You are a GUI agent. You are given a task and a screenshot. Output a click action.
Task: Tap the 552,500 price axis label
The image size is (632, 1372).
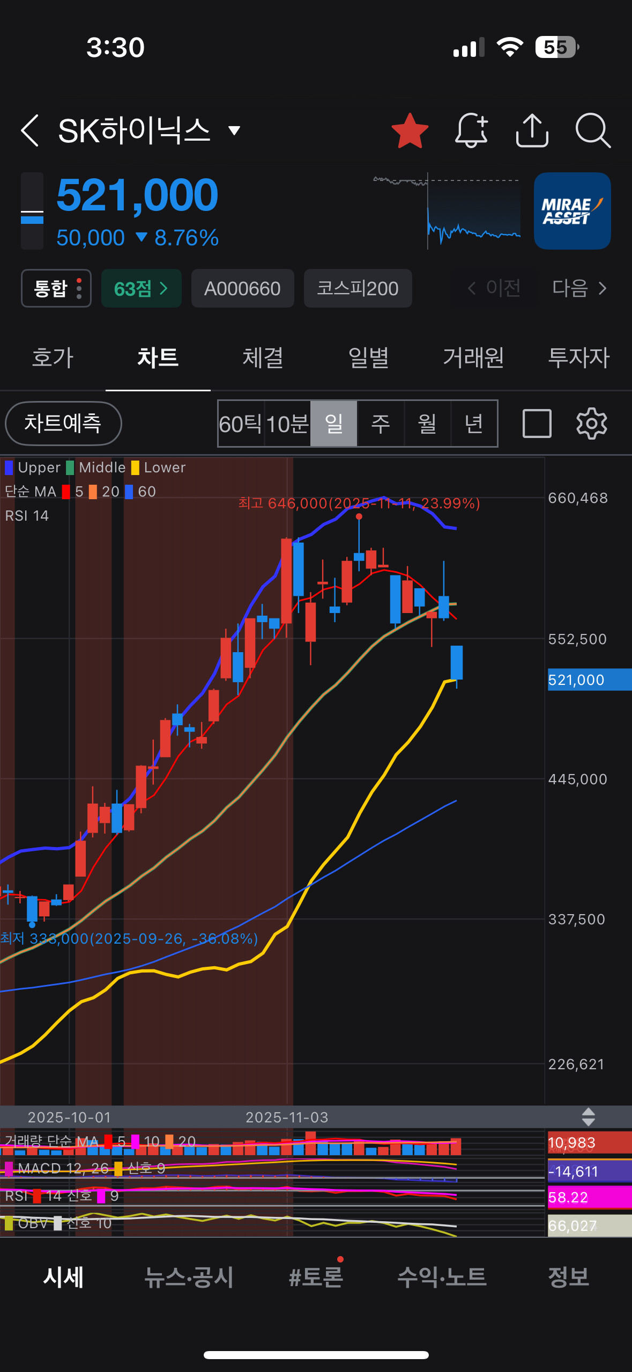577,639
